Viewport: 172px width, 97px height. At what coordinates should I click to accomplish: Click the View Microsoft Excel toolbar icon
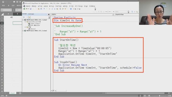24,9
